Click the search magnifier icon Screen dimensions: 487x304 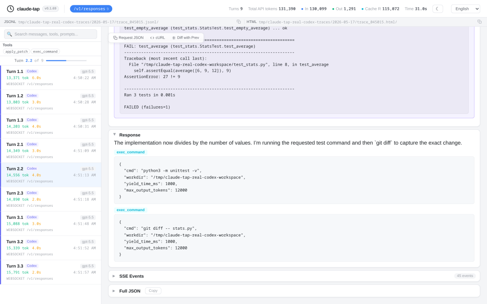click(x=9, y=34)
